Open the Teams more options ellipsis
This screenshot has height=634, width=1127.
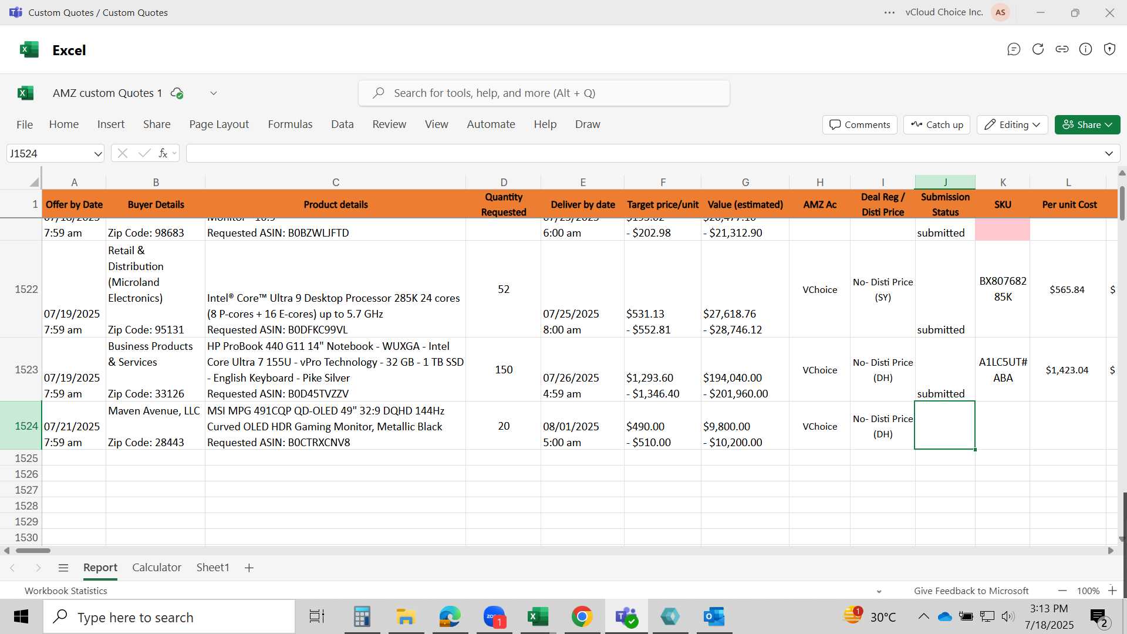pos(889,12)
